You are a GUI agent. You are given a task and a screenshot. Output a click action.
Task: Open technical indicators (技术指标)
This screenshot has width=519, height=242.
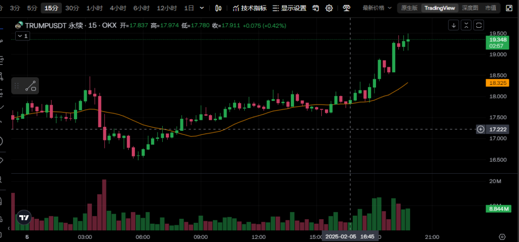(249, 8)
